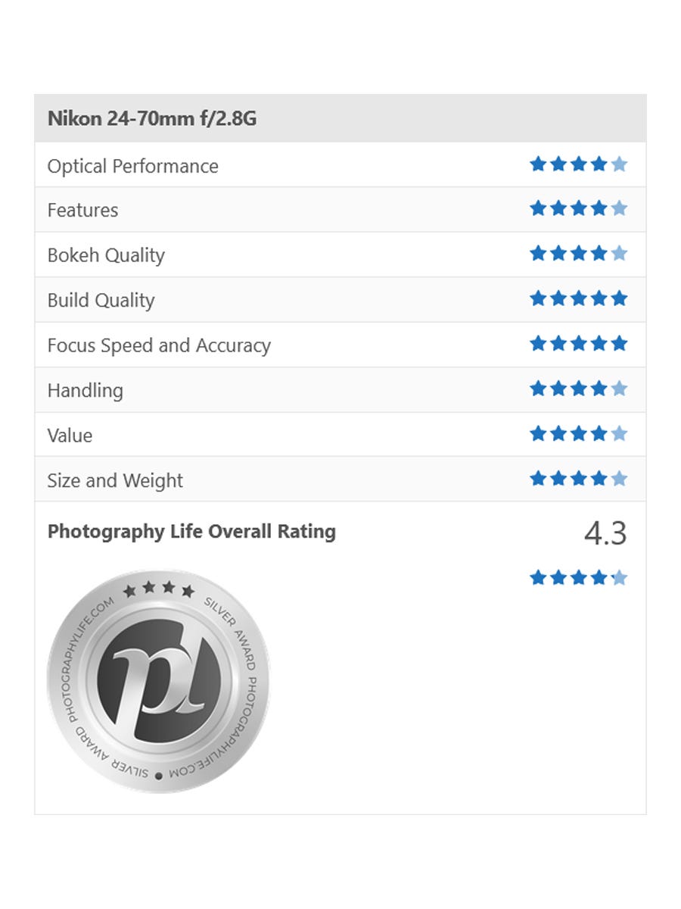
Task: Click the Size and Weight label
Action: click(x=115, y=480)
